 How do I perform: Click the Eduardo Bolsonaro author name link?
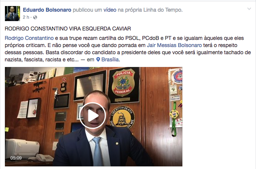tap(47, 10)
